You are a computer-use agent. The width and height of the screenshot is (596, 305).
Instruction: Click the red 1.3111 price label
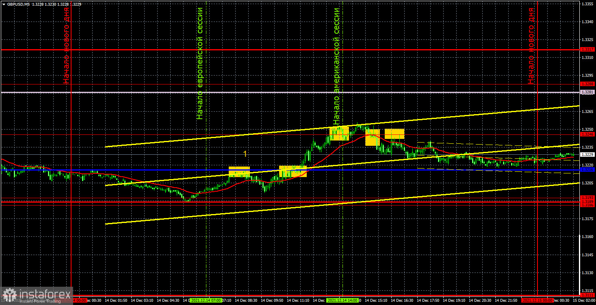[587, 295]
